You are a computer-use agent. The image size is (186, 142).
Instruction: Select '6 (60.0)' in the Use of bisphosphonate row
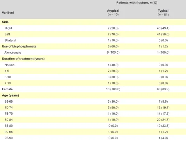pyautogui.click(x=113, y=46)
